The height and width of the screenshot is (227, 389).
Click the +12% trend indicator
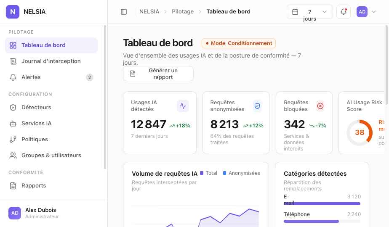coord(253,126)
